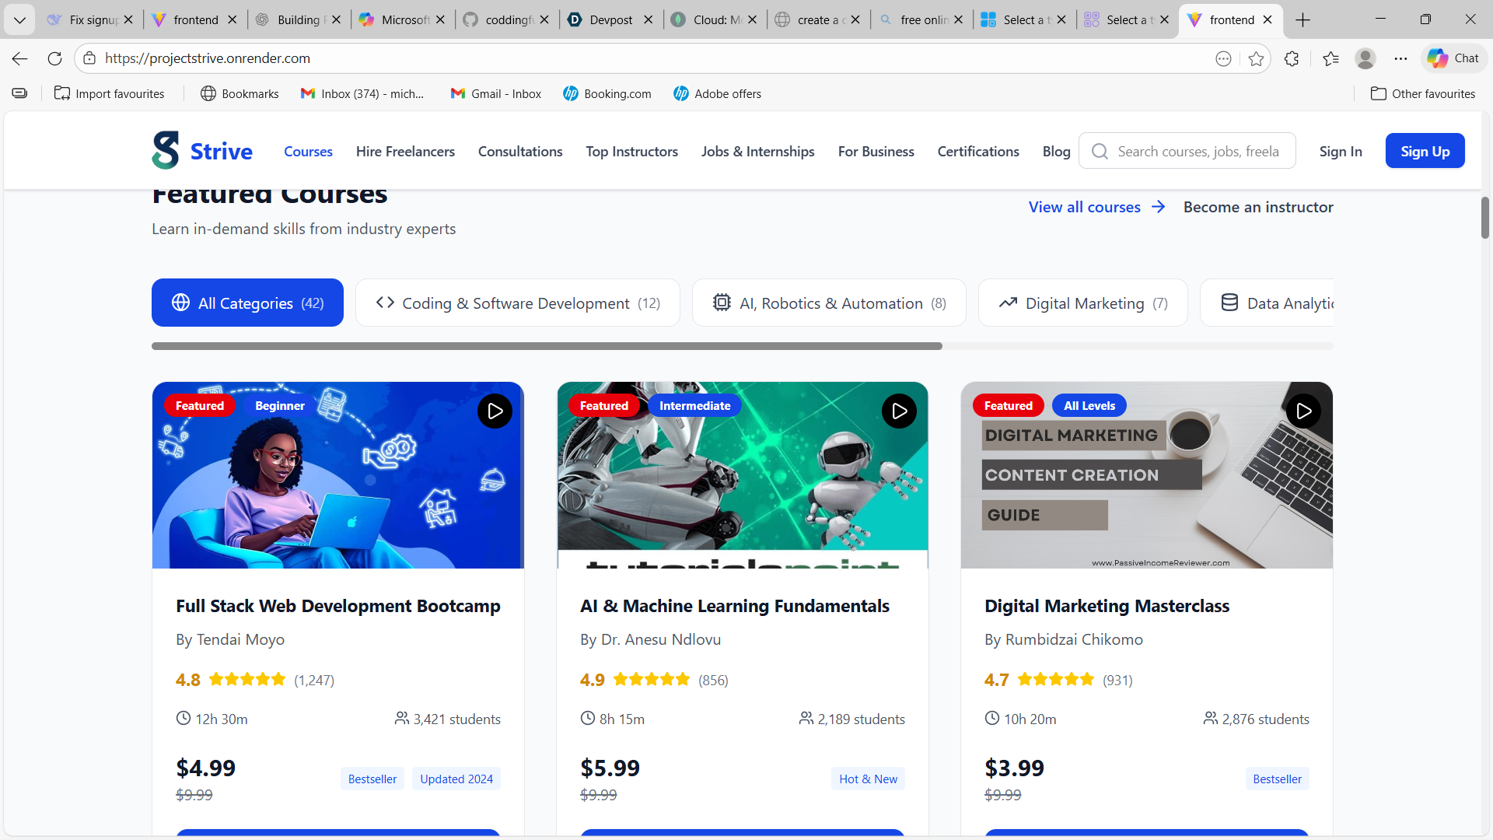
Task: Select All Categories filter chip
Action: 247,303
